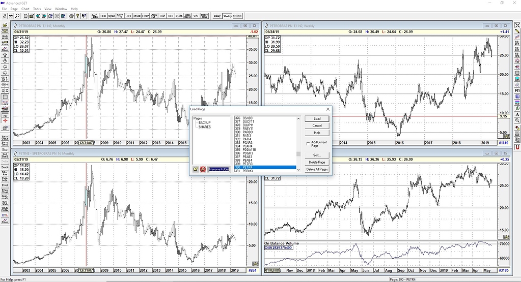This screenshot has width=521, height=282.
Task: Select the SHARES folder in Pages tree
Action: tap(205, 127)
